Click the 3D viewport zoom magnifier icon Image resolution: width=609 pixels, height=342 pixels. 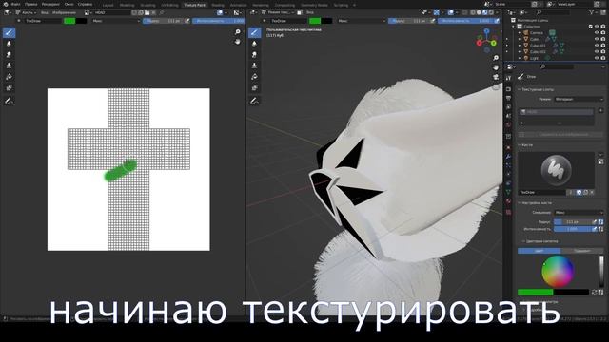496,58
